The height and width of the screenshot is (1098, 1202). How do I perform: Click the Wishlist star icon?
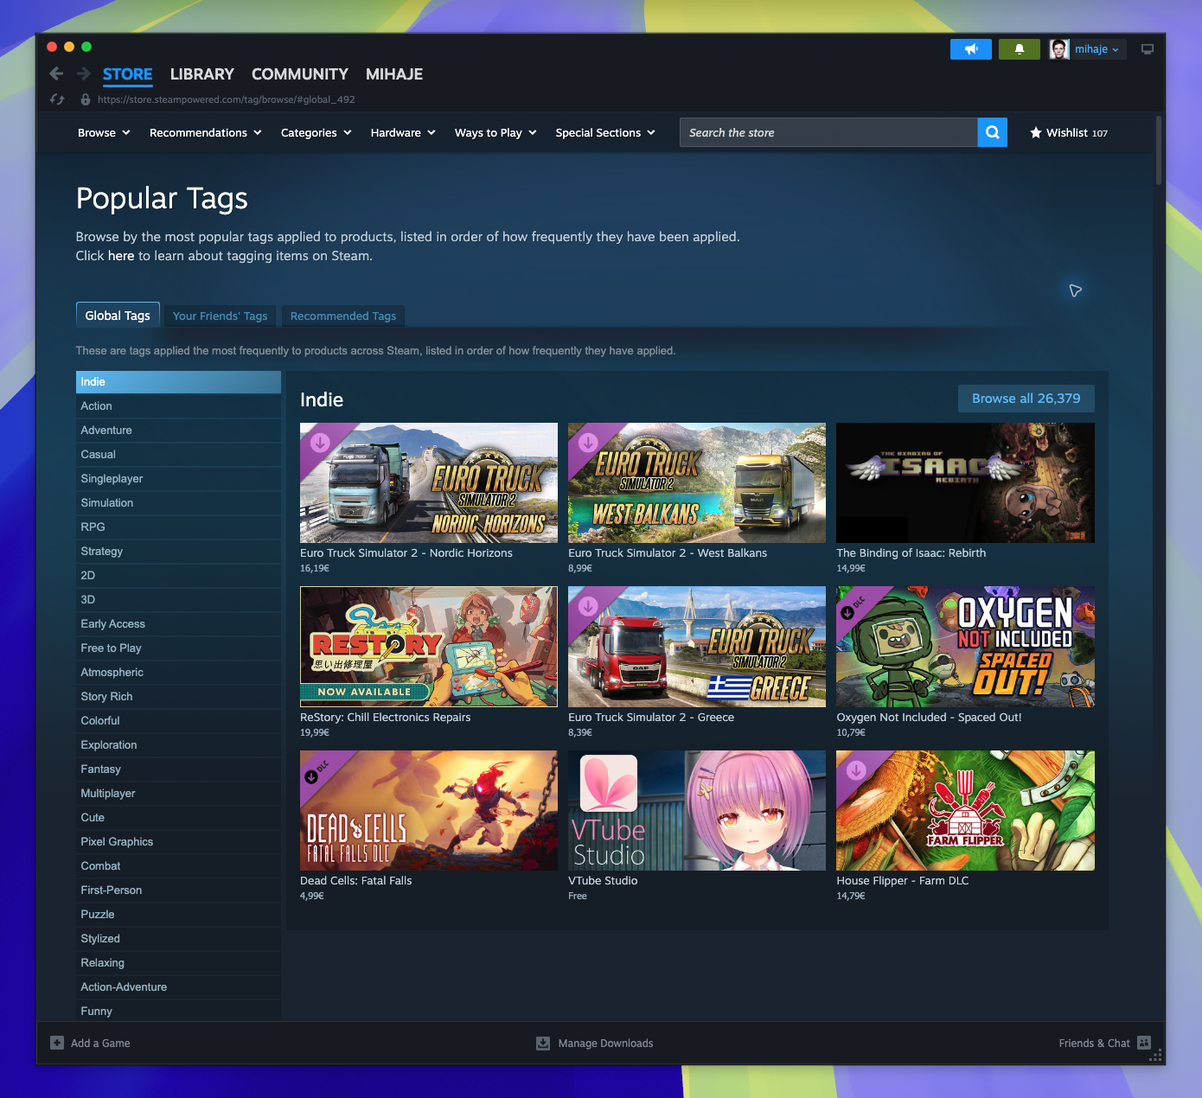pyautogui.click(x=1036, y=132)
